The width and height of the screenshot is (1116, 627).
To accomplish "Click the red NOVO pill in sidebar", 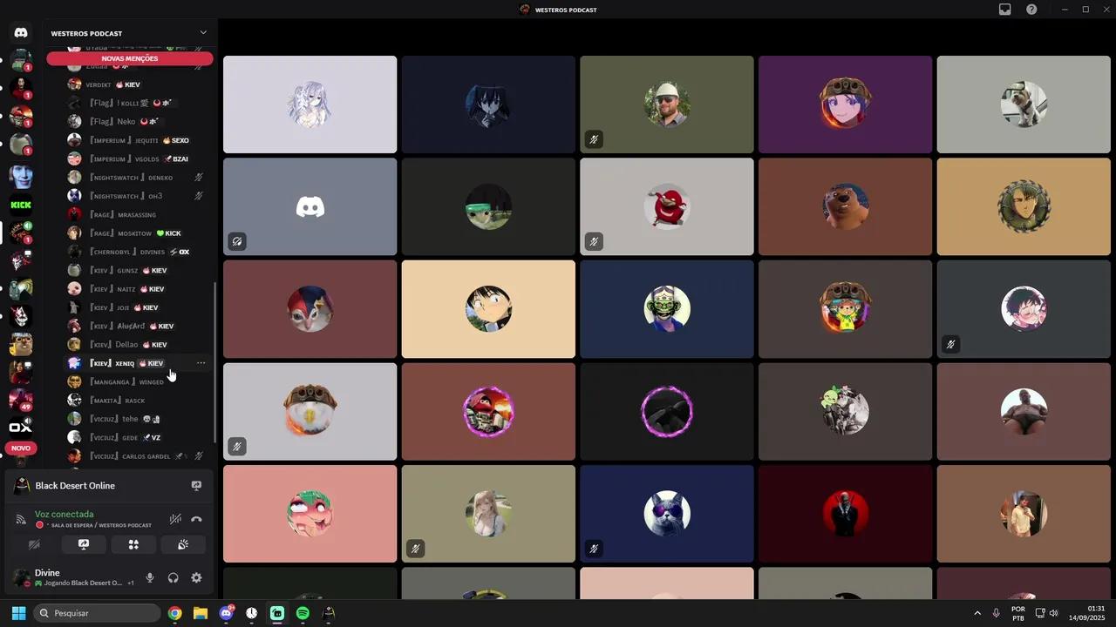I will click(21, 448).
